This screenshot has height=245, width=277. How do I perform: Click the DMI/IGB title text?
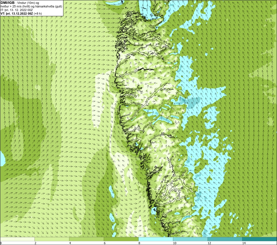click(7, 3)
